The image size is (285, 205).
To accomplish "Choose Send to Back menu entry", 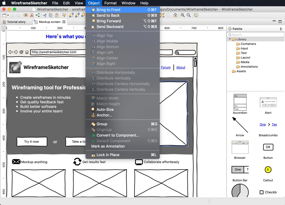I will (123, 16).
